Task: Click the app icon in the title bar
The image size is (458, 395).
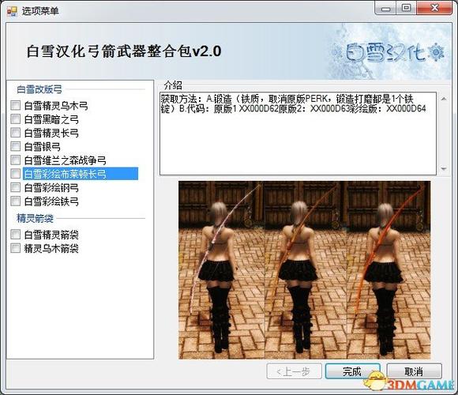Action: pyautogui.click(x=13, y=11)
